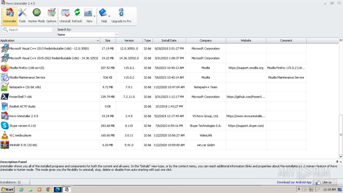The image size is (343, 193).
Task: Select the Visual C++ 2013 Redistributable icon
Action: 5,49
